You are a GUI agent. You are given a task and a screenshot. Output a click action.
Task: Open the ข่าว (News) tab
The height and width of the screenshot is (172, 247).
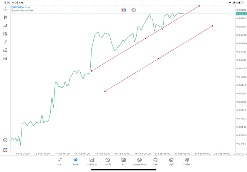(x=123, y=161)
